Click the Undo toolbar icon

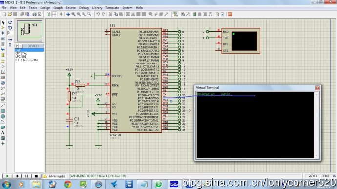98,14
